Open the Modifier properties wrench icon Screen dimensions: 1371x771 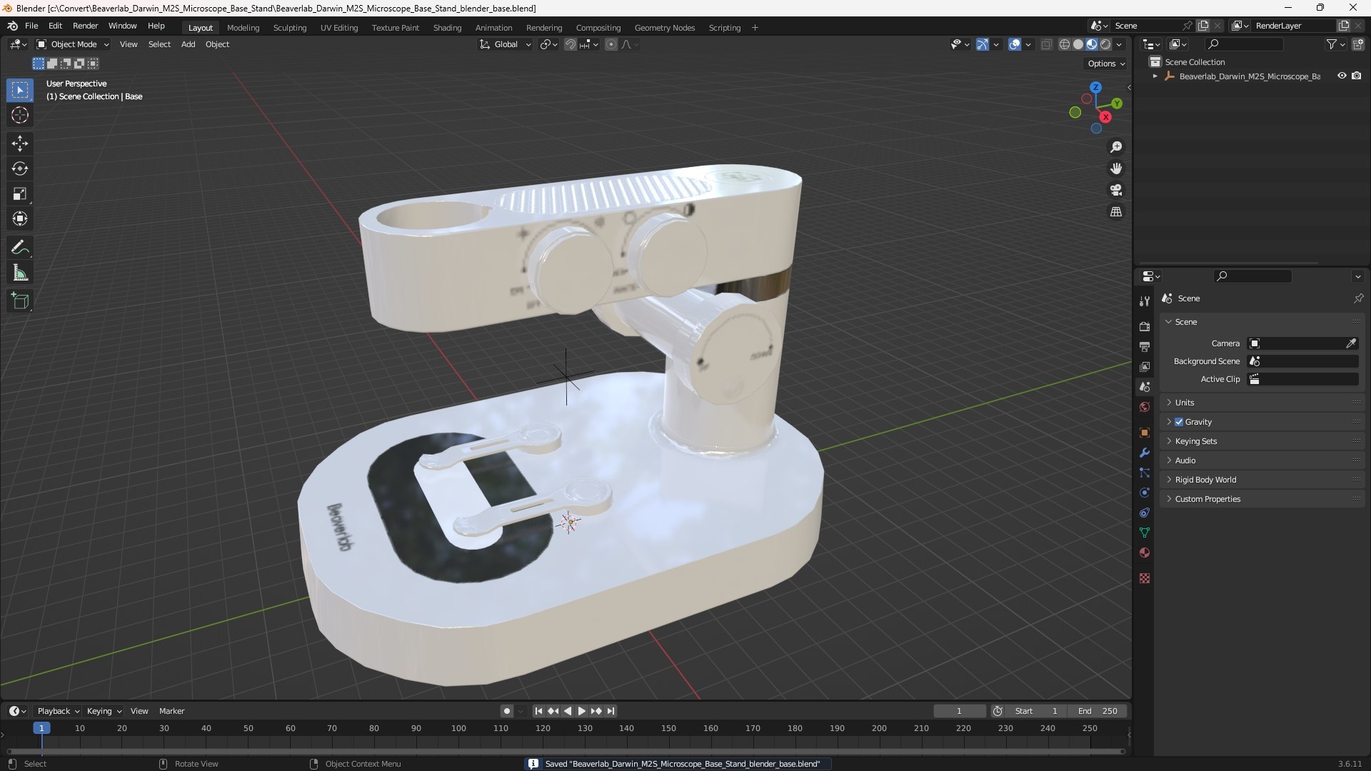[1145, 453]
